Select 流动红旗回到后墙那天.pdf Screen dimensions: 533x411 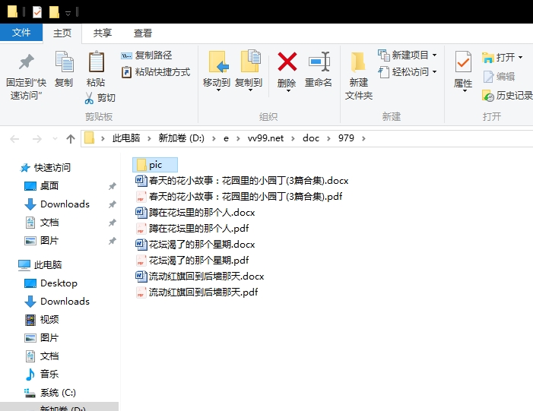point(197,292)
